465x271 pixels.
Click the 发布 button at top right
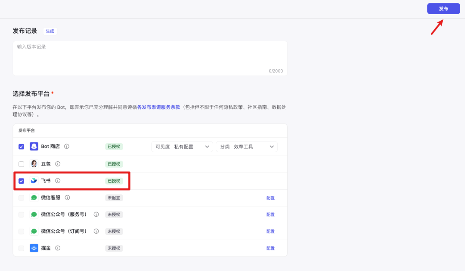(x=443, y=9)
